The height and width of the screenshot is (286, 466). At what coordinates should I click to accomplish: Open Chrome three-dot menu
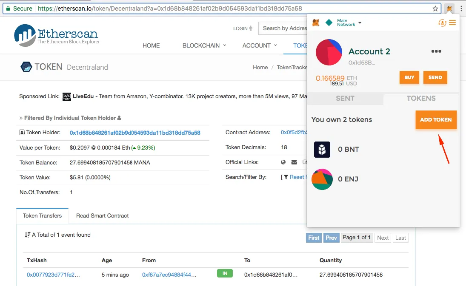click(461, 8)
